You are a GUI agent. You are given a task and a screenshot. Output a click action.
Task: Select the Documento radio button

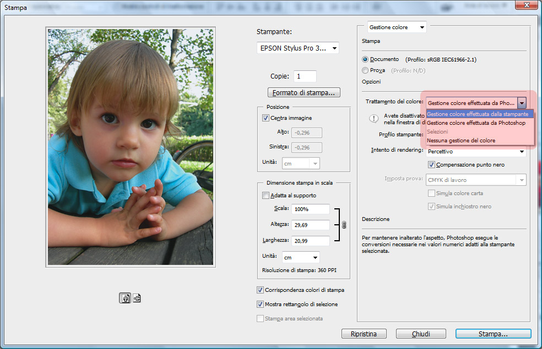[x=365, y=59]
